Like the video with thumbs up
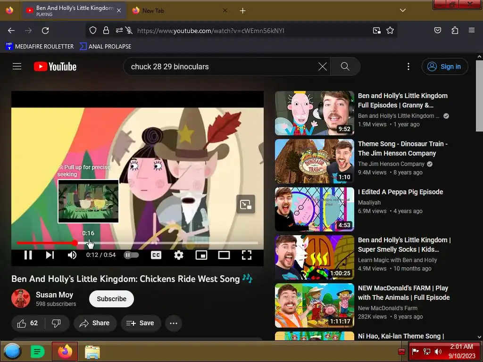483x362 pixels. pyautogui.click(x=28, y=323)
